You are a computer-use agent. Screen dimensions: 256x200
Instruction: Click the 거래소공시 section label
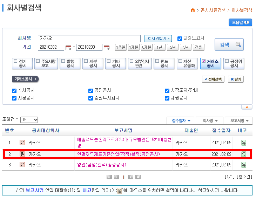point(25,79)
